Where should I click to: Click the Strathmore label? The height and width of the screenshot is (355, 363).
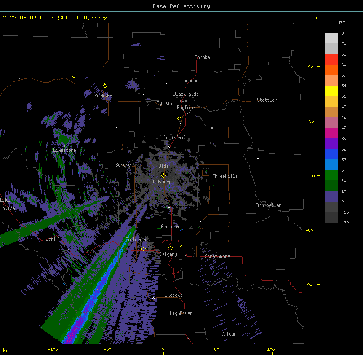pyautogui.click(x=217, y=256)
